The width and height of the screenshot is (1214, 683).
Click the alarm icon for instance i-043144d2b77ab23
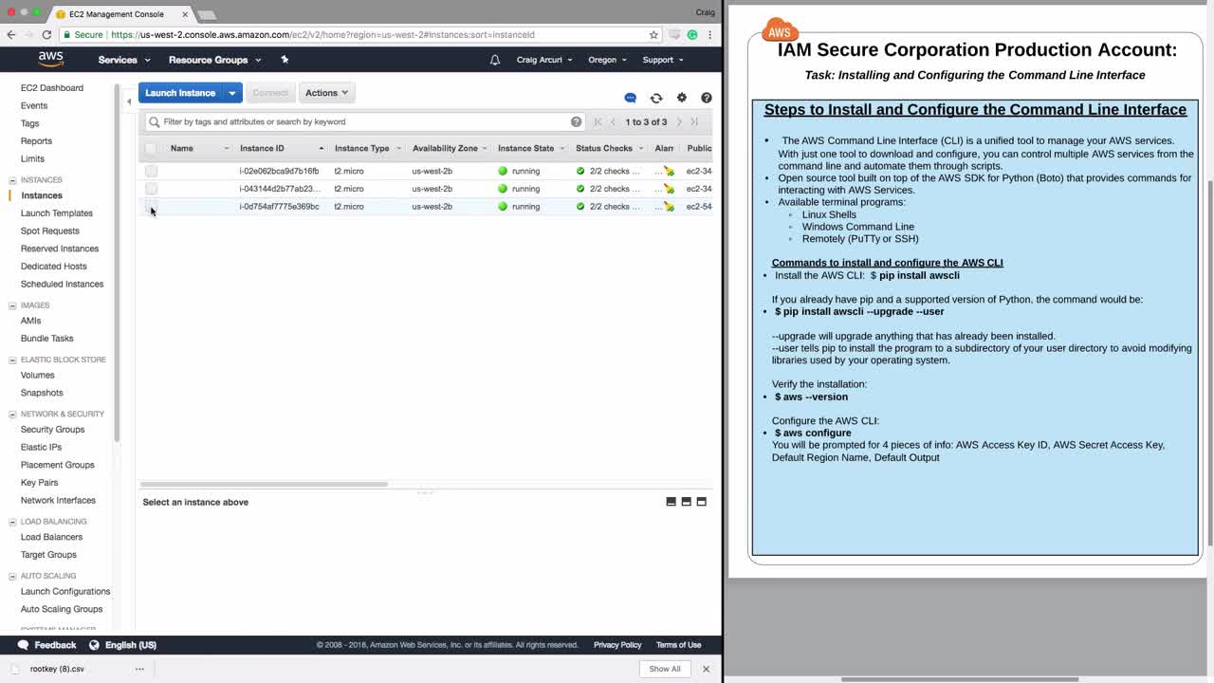669,189
